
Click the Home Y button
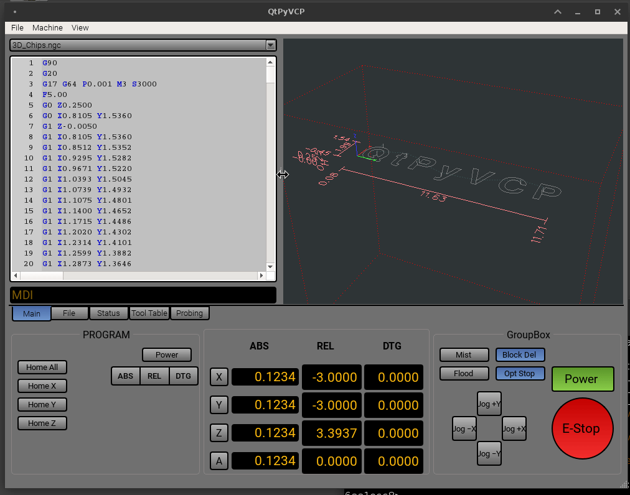(x=42, y=405)
